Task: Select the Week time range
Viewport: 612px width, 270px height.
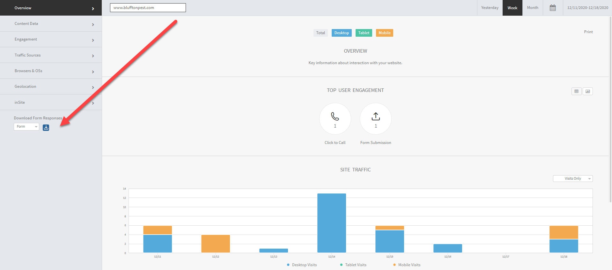Action: 512,8
